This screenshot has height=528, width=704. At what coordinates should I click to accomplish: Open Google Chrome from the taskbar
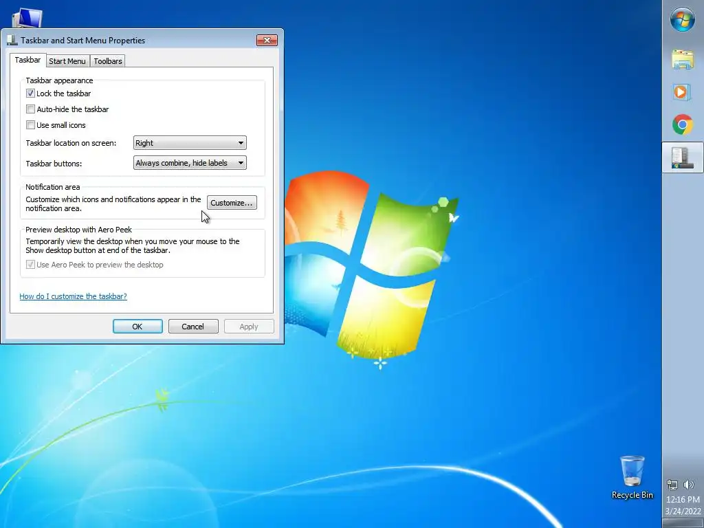[x=683, y=124]
